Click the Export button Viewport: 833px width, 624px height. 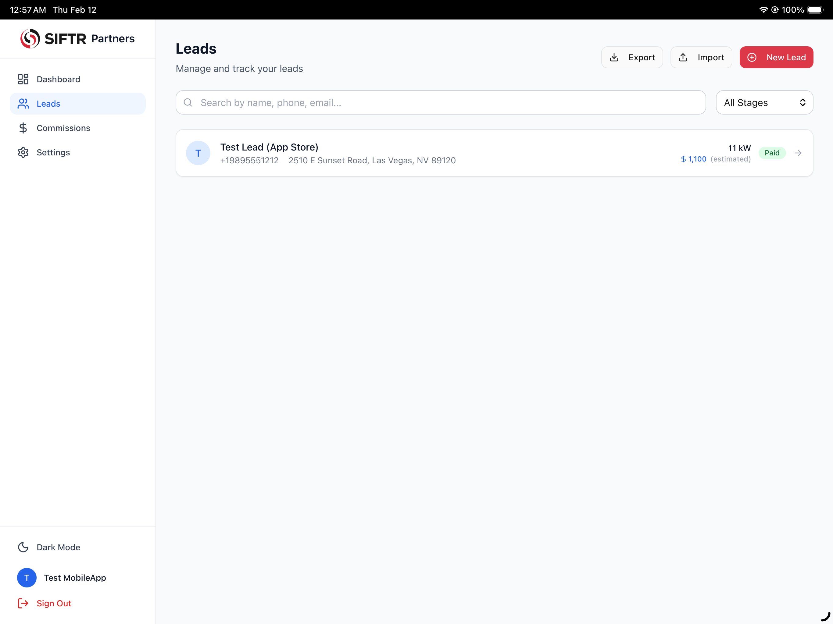tap(632, 57)
